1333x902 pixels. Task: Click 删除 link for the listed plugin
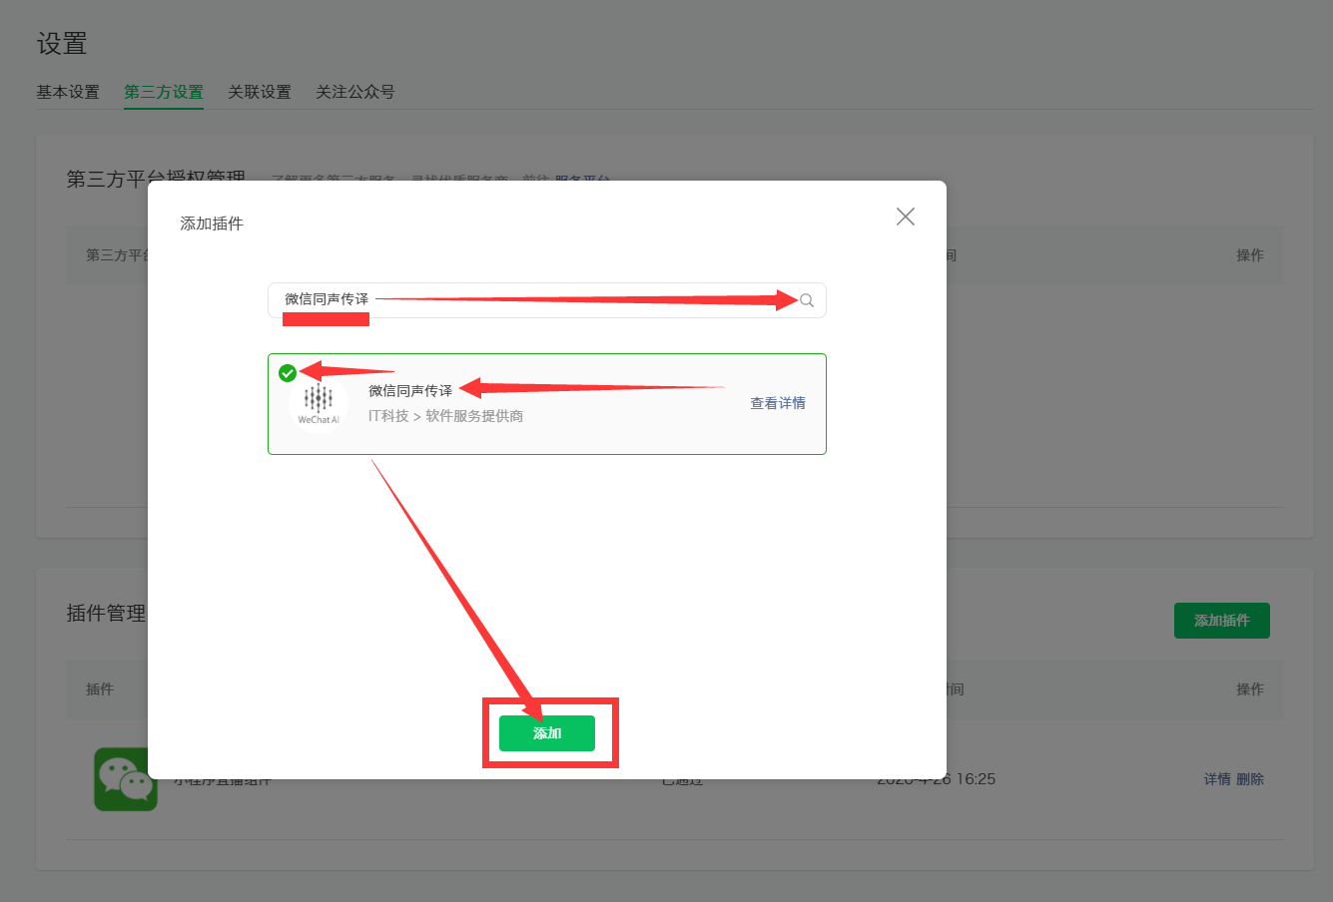pyautogui.click(x=1250, y=779)
